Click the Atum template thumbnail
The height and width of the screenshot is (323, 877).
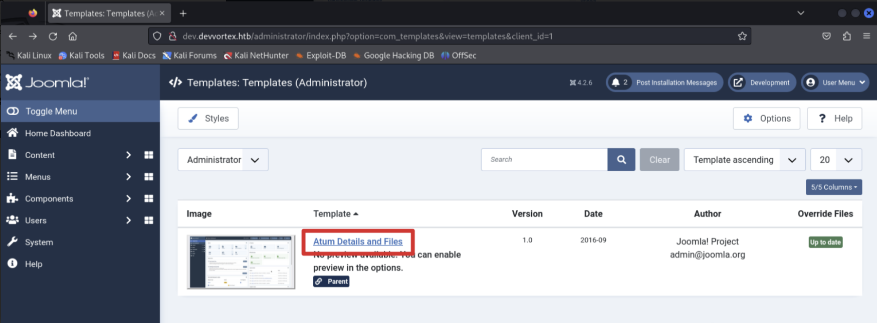click(x=241, y=262)
